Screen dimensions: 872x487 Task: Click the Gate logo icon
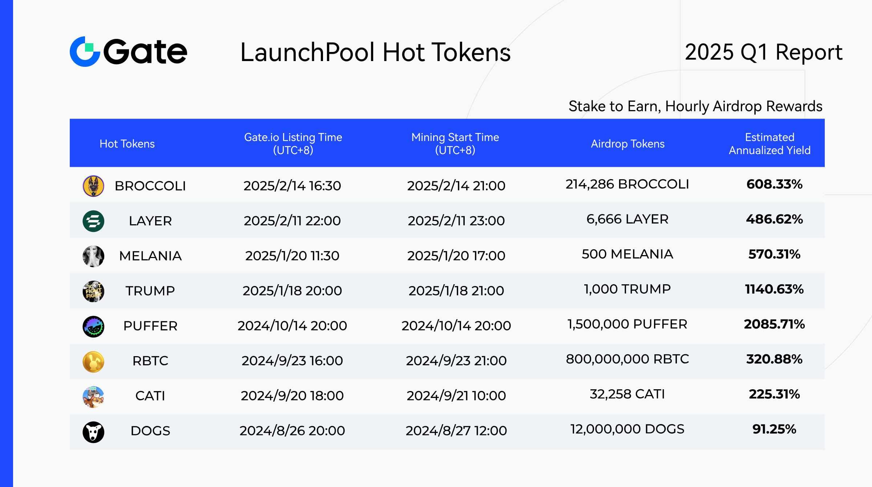pos(85,52)
